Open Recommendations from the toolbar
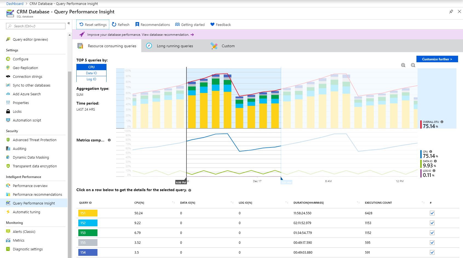 [x=153, y=25]
